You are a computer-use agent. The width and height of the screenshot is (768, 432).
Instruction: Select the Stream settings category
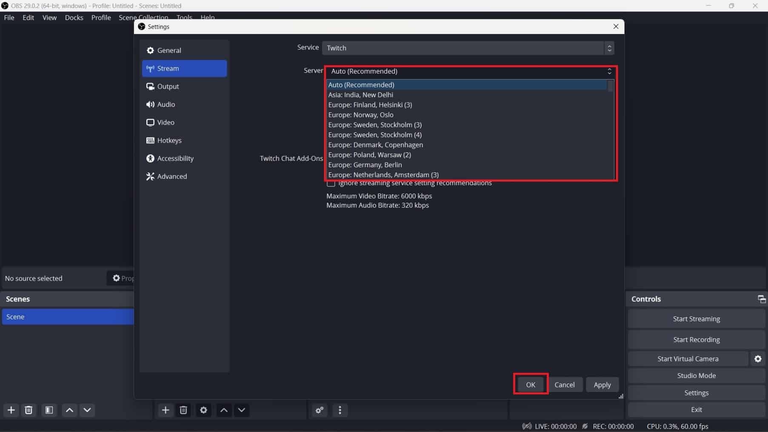click(184, 69)
